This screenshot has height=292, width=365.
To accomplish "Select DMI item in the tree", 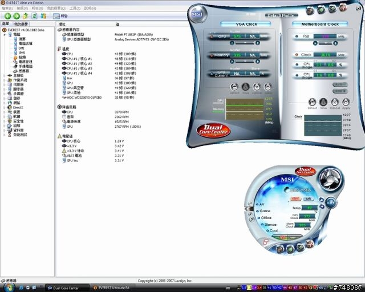I will 21,48.
